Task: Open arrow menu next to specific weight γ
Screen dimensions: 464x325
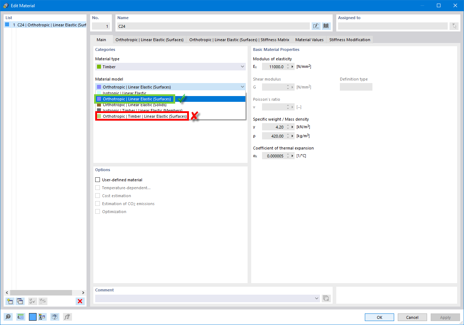Action: [x=292, y=127]
